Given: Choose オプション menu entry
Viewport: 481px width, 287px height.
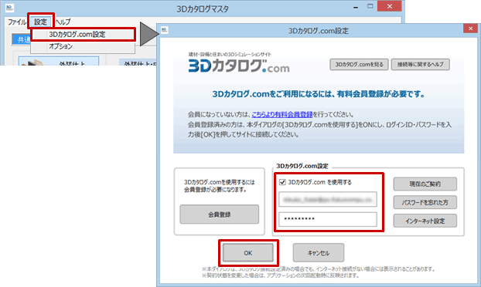Looking at the screenshot, I should (83, 46).
